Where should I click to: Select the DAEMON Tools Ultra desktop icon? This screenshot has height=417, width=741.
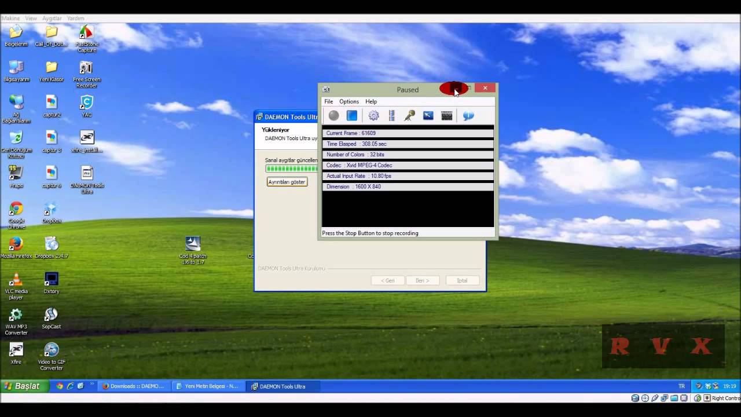[x=87, y=180]
